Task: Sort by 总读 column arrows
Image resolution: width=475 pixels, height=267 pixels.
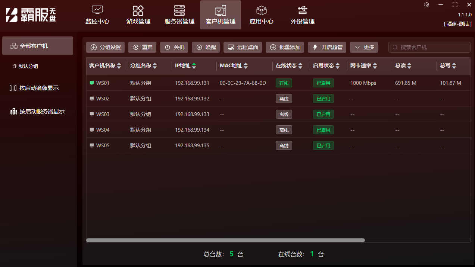Action: click(x=409, y=66)
